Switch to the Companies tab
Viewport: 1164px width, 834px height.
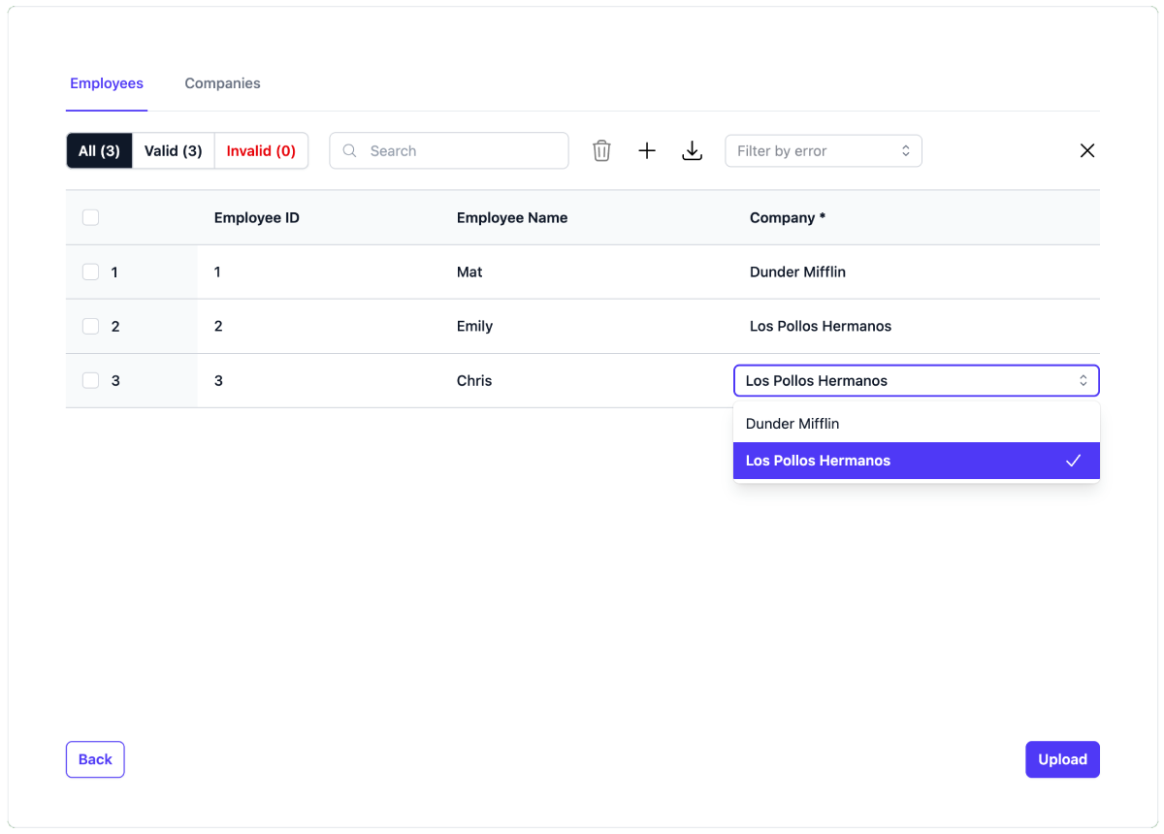tap(222, 83)
